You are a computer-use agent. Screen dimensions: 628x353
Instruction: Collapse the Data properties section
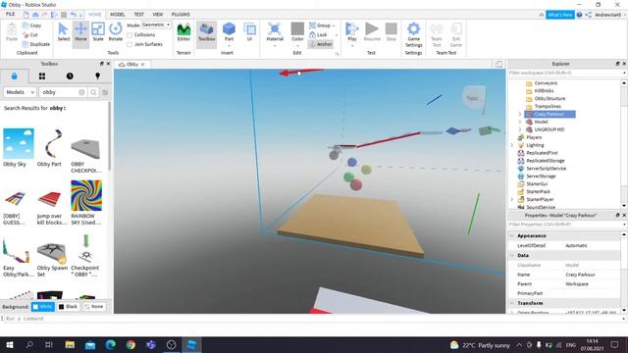pos(512,255)
